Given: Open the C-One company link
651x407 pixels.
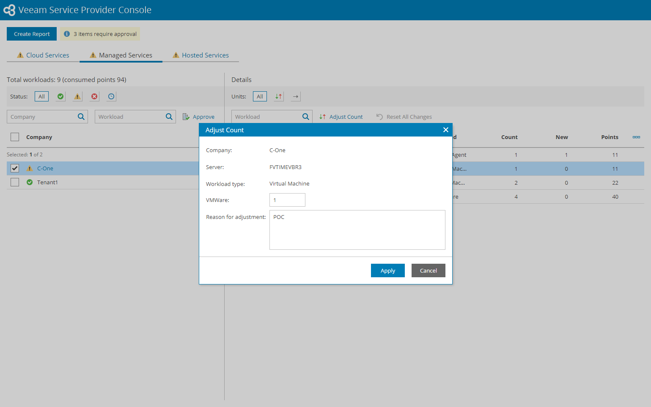Looking at the screenshot, I should 45,168.
